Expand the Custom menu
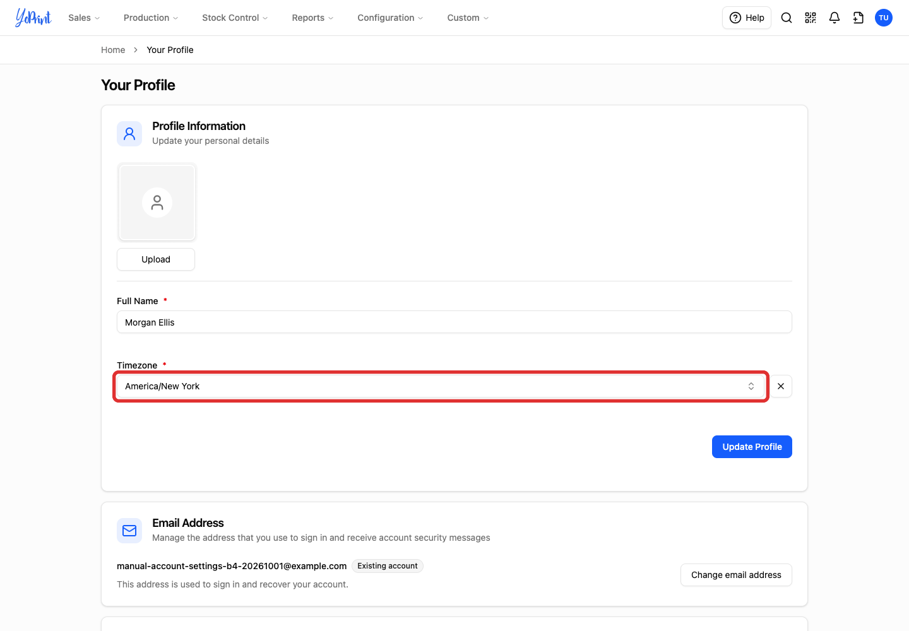Viewport: 909px width, 631px height. [468, 18]
